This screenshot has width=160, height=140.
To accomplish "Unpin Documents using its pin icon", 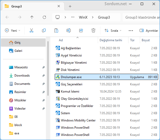I will pyautogui.click(x=44, y=84).
